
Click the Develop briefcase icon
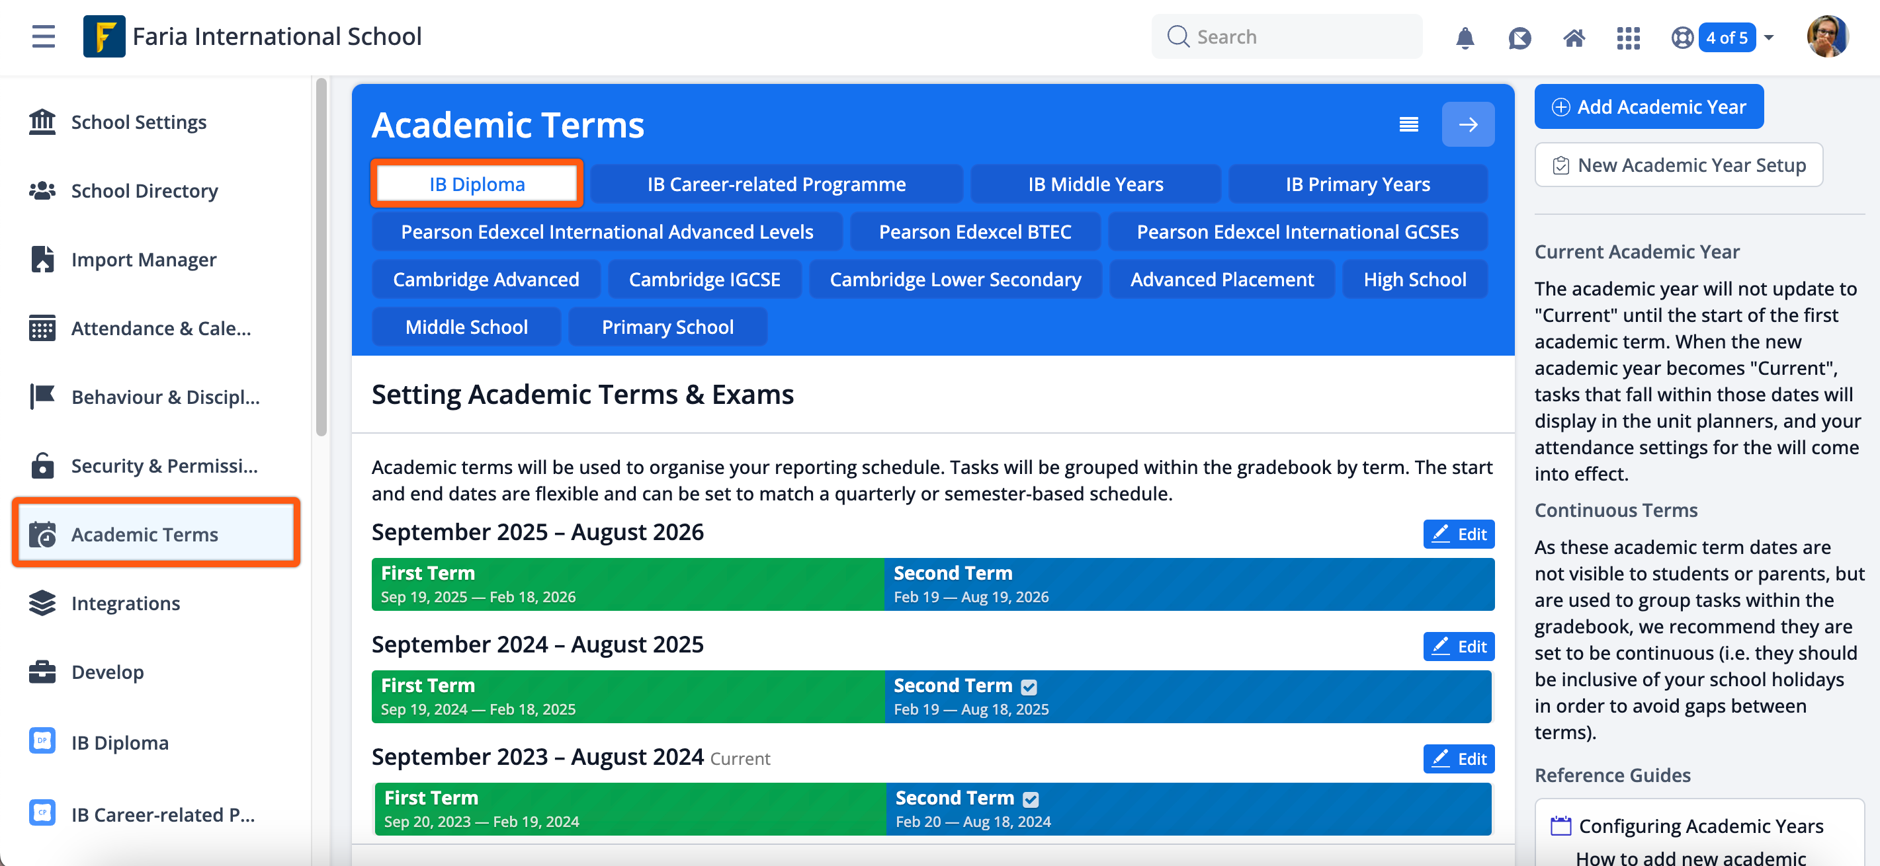point(42,671)
